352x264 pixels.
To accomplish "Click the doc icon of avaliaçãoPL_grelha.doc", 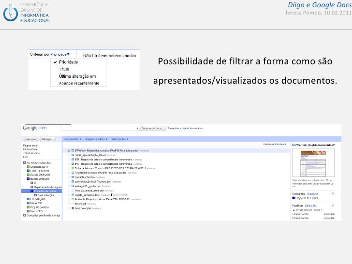I will 73,186.
